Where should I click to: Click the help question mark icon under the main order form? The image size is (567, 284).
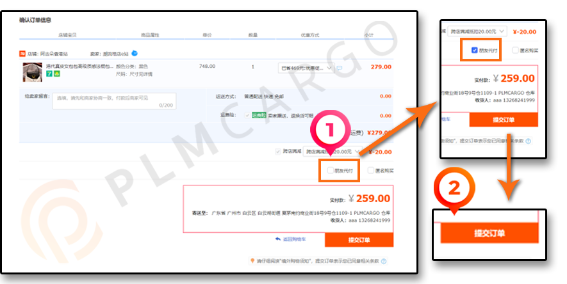point(384,261)
